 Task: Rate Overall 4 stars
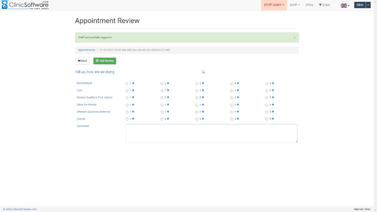[x=232, y=119]
